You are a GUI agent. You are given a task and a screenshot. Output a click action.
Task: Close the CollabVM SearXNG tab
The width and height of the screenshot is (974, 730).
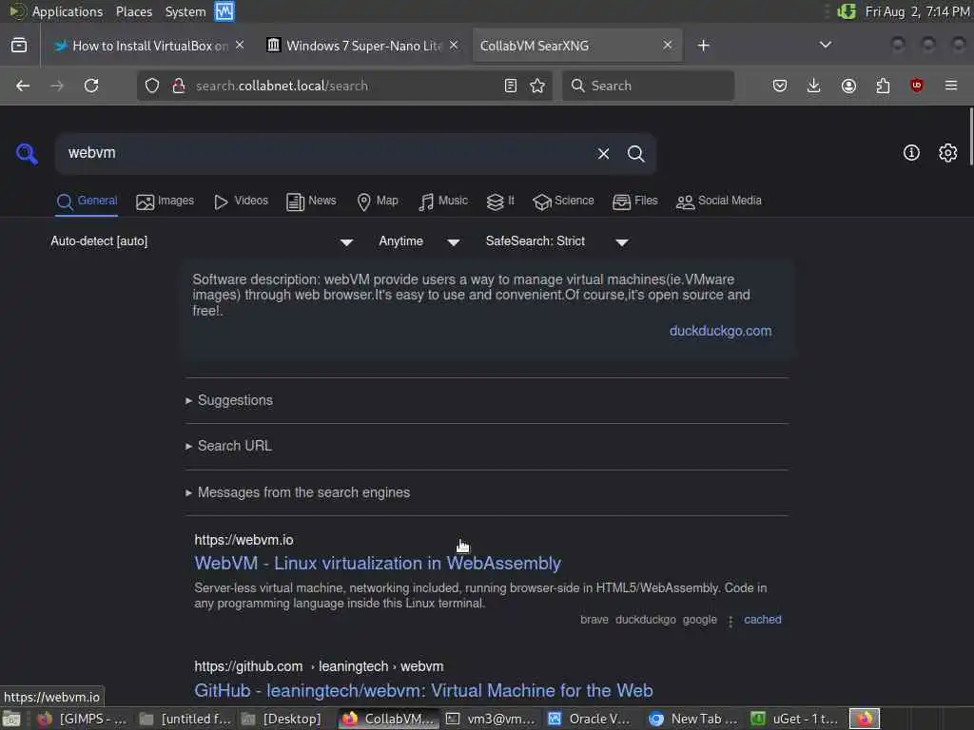667,45
